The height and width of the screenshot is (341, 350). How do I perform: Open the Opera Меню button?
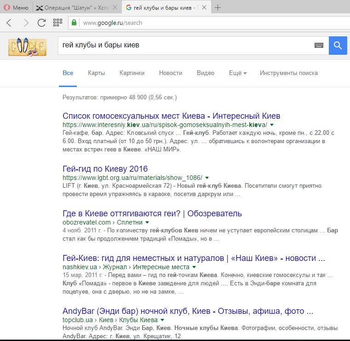(16, 7)
